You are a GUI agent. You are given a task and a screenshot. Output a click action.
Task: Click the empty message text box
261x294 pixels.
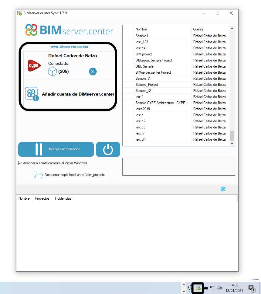(179, 167)
